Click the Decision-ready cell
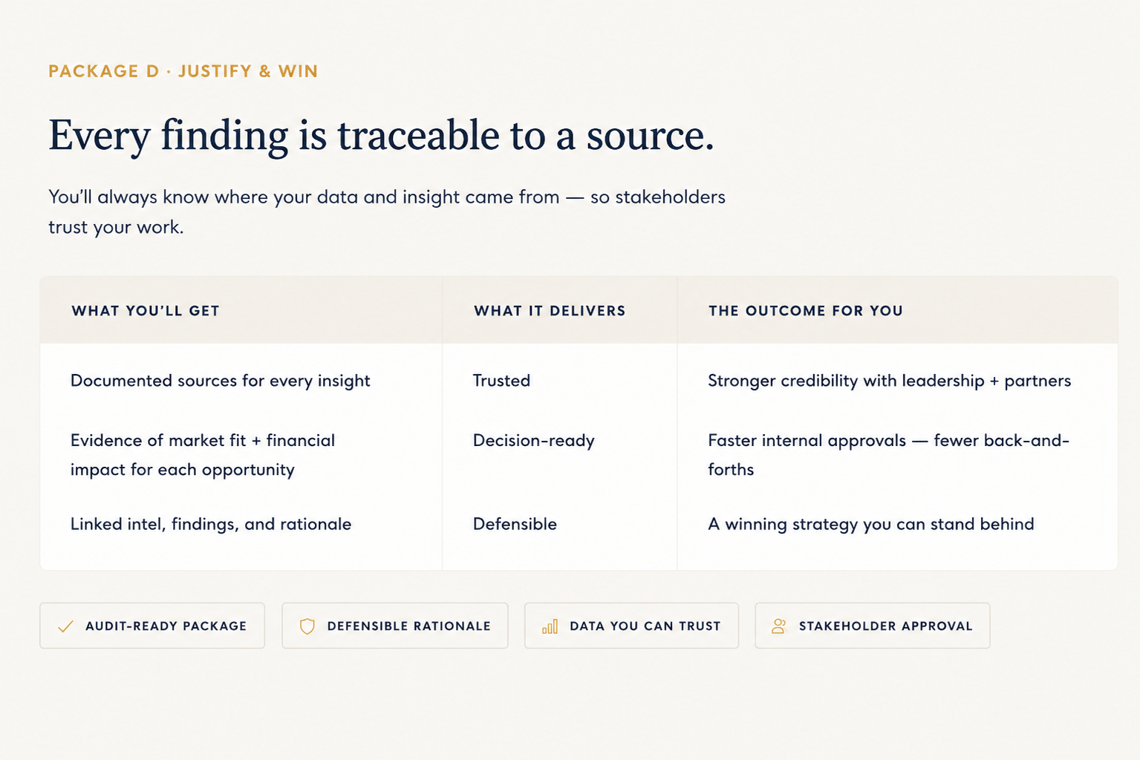Screen dimensions: 1140x760 tap(534, 441)
